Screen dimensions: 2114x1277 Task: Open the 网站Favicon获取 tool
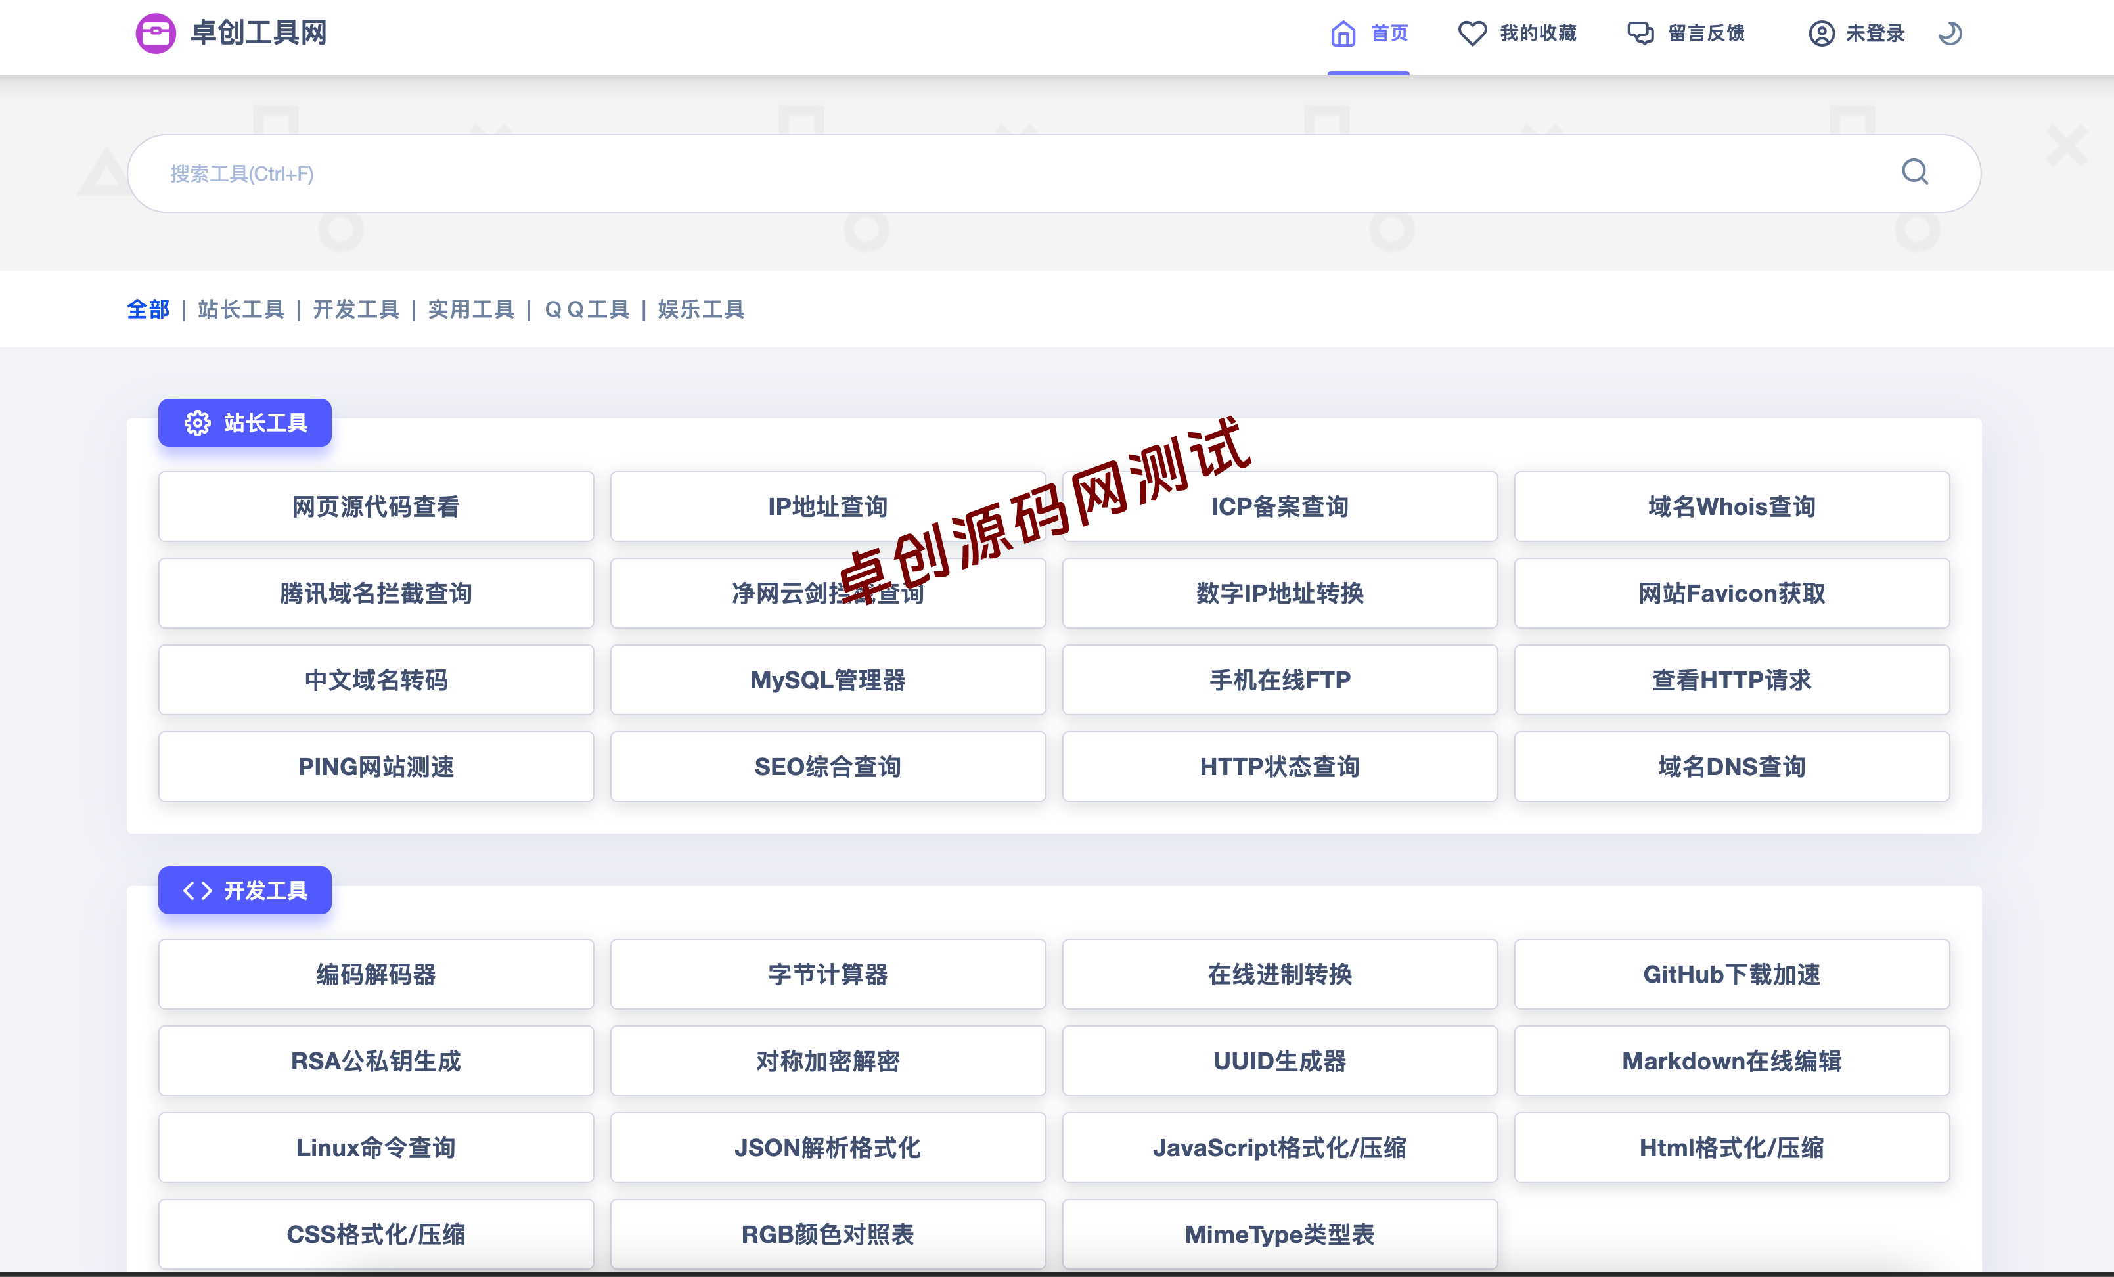pos(1732,593)
